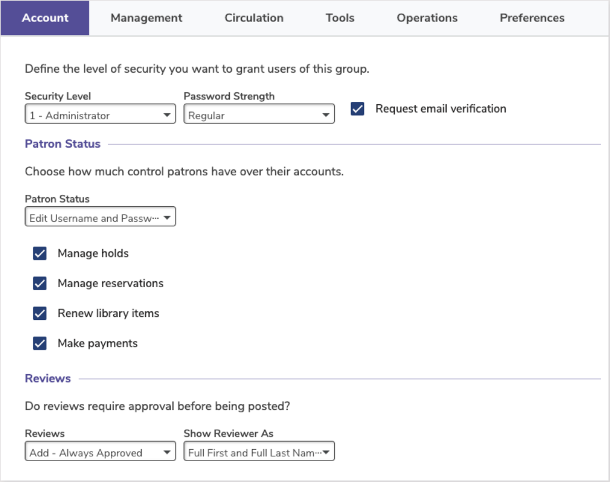Viewport: 610px width, 482px height.
Task: Click arrow on Password Strength dropdown
Action: pos(326,116)
